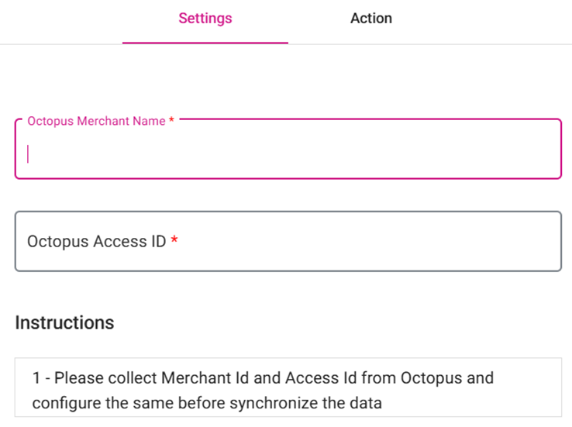Screen dimensions: 572x427
Task: Focus the Octopus Merchant Name field
Action: (287, 153)
